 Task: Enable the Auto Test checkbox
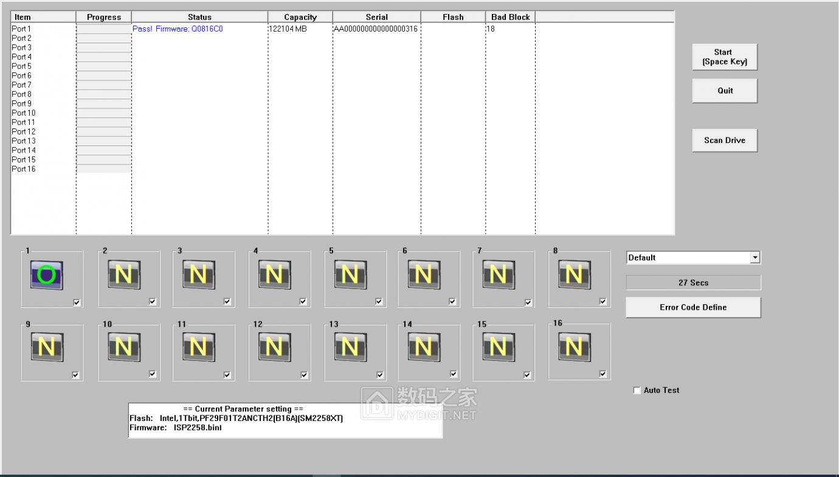[x=637, y=390]
